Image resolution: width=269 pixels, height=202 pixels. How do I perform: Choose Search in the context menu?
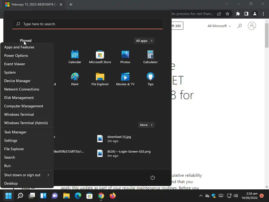tap(27, 157)
